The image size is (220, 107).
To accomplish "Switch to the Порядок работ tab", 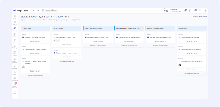I will tap(25, 20).
